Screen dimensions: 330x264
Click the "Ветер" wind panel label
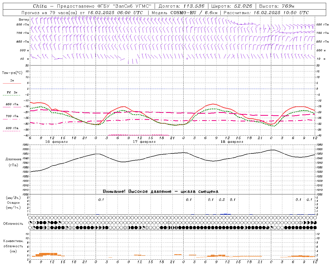pyautogui.click(x=24, y=20)
